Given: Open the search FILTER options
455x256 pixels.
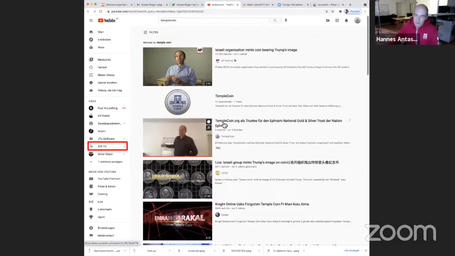Looking at the screenshot, I should coord(151,32).
